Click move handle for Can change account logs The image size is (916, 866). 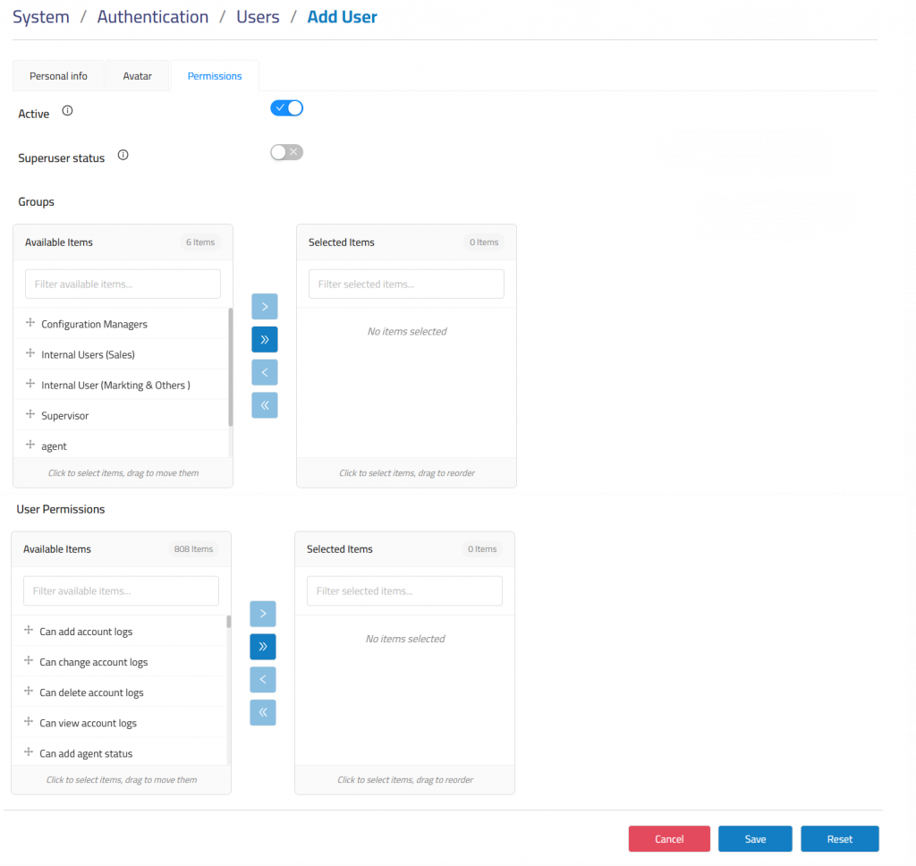tap(29, 660)
